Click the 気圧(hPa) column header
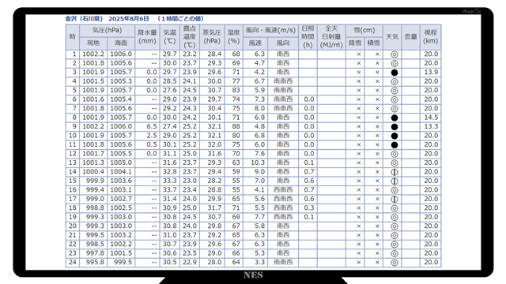The height and width of the screenshot is (284, 506). pyautogui.click(x=108, y=31)
